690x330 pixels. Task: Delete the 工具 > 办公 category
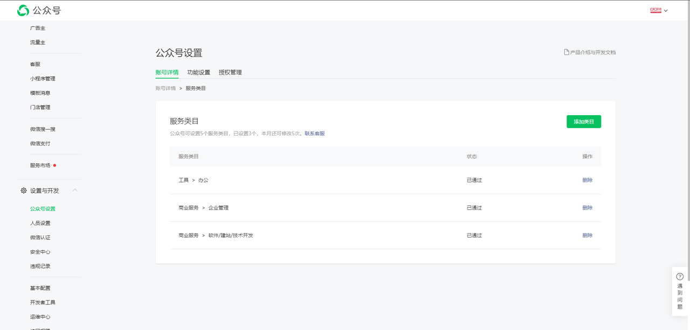tap(587, 180)
